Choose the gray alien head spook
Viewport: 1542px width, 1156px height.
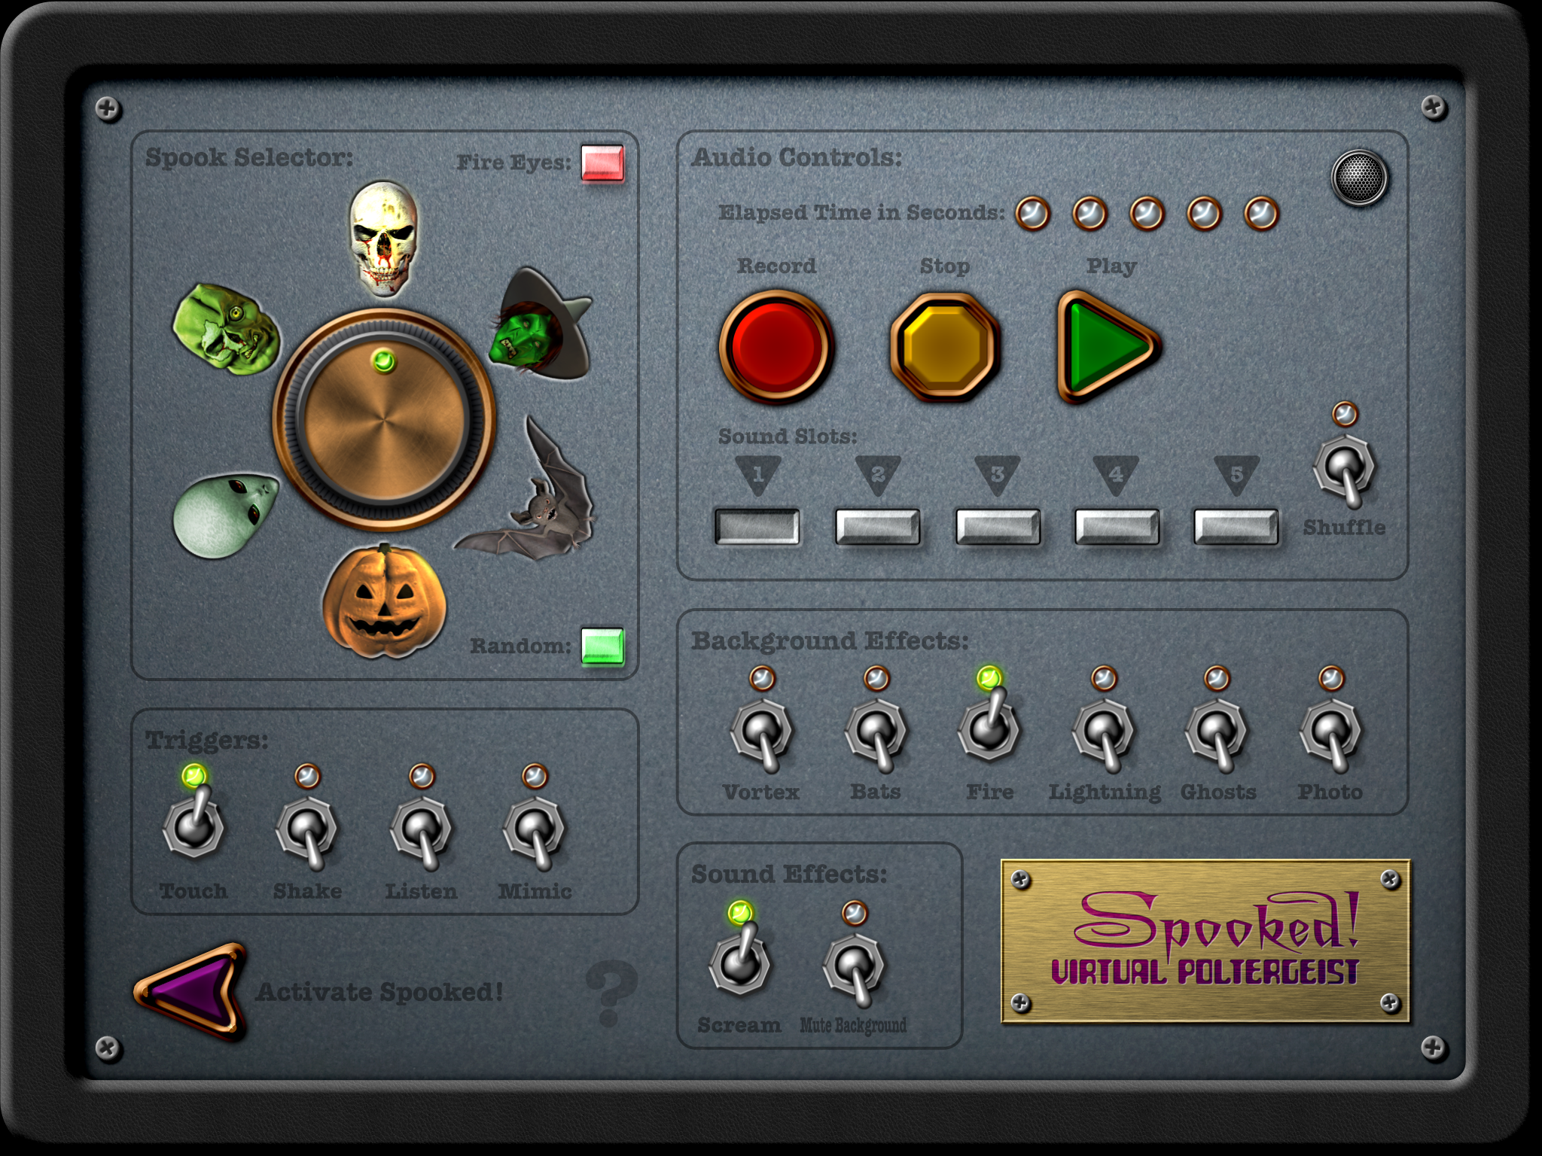point(224,514)
